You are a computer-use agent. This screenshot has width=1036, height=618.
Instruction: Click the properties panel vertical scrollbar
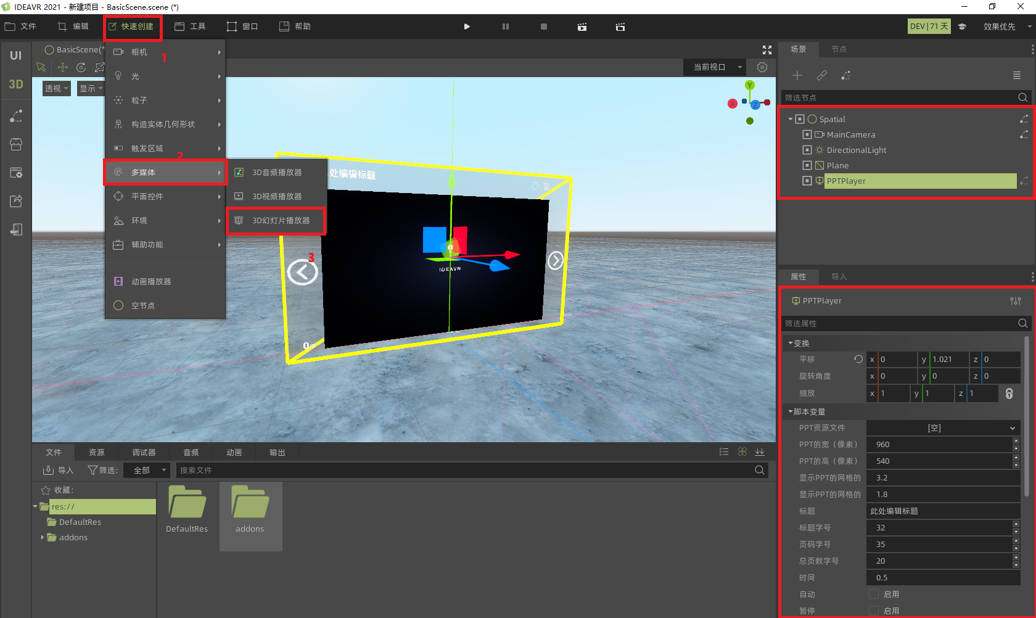[1026, 416]
